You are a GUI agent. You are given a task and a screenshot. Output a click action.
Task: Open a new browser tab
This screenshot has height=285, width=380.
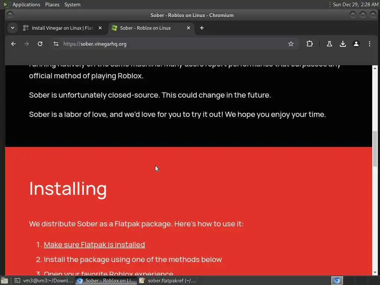click(202, 28)
